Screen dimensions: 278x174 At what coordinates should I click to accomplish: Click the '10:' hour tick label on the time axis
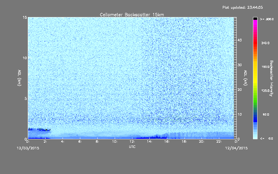point(115,142)
